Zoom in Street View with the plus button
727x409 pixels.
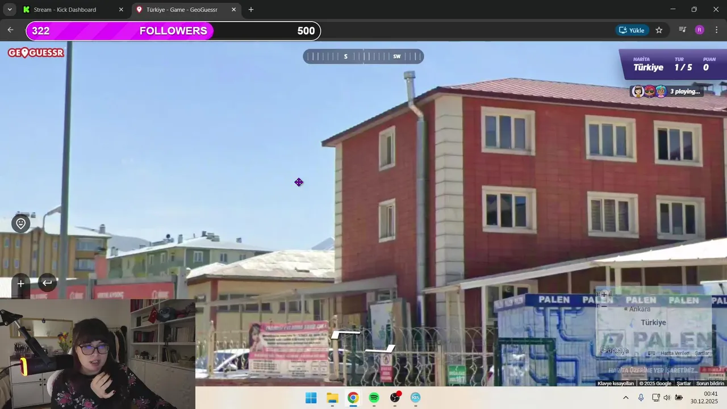[x=20, y=283]
